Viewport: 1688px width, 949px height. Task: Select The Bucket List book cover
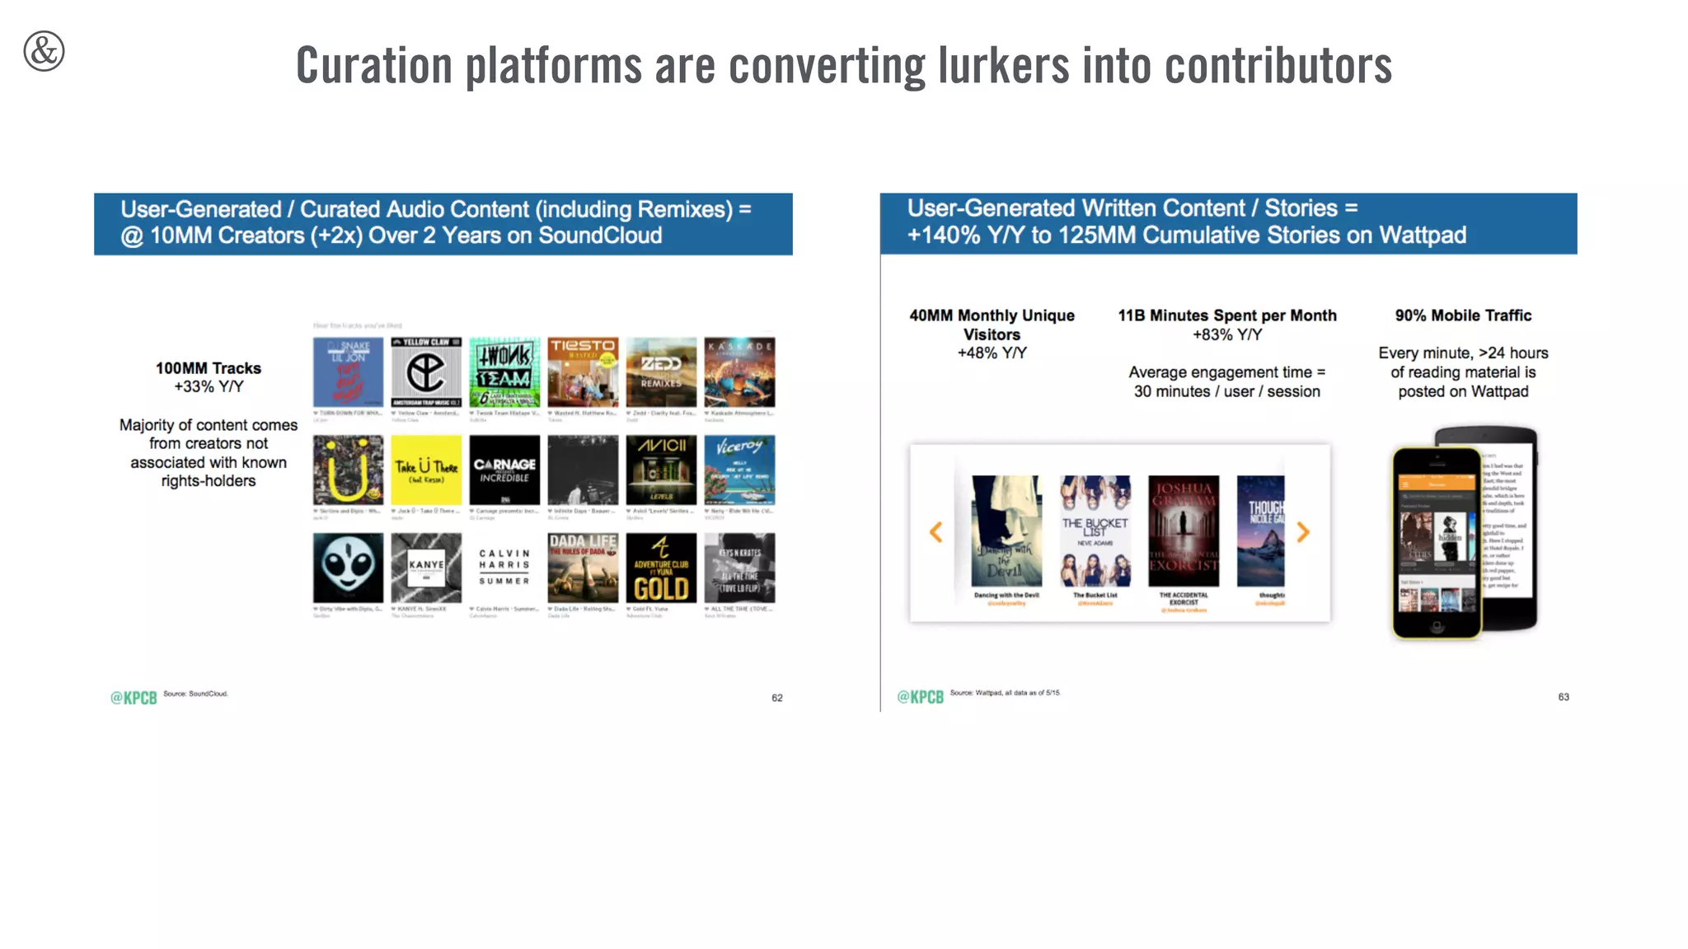click(1095, 531)
